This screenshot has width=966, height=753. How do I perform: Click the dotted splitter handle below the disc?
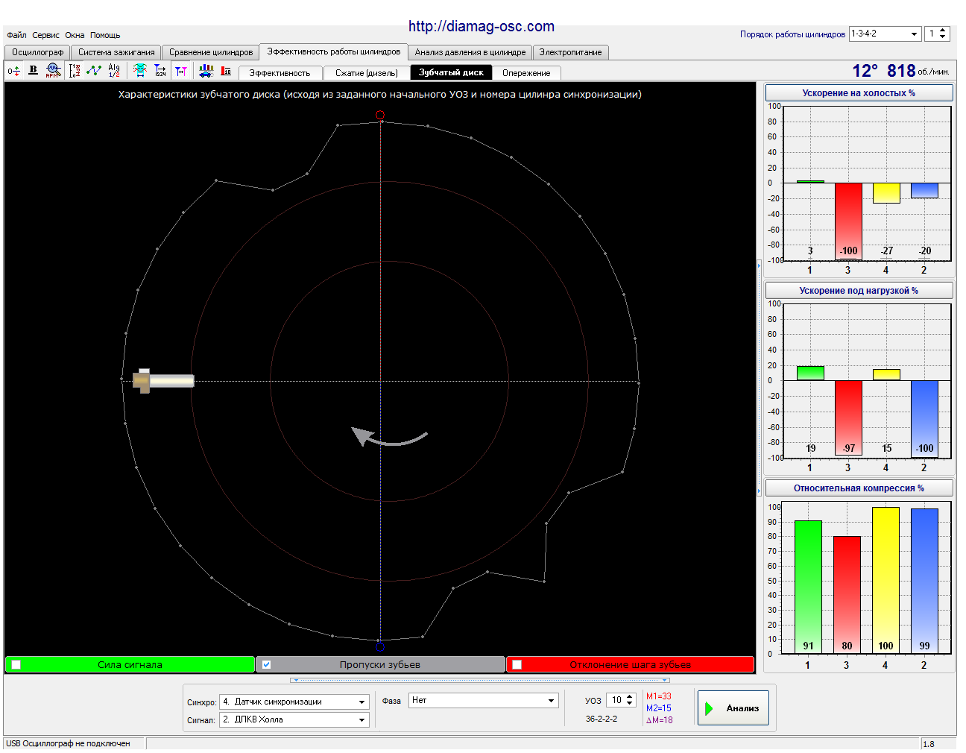point(480,680)
